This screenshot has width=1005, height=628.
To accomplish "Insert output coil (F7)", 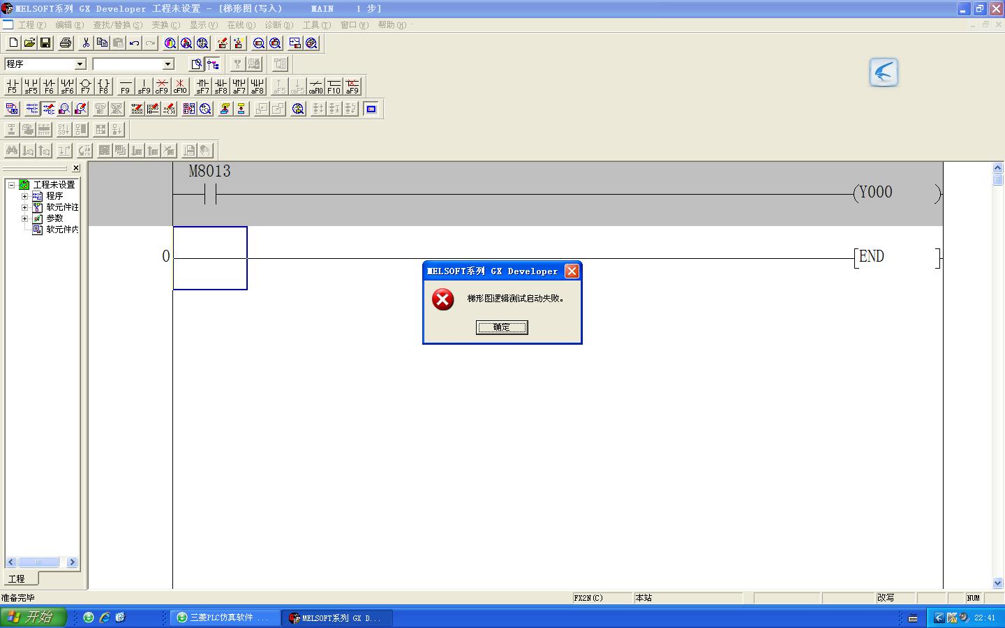I will (85, 86).
